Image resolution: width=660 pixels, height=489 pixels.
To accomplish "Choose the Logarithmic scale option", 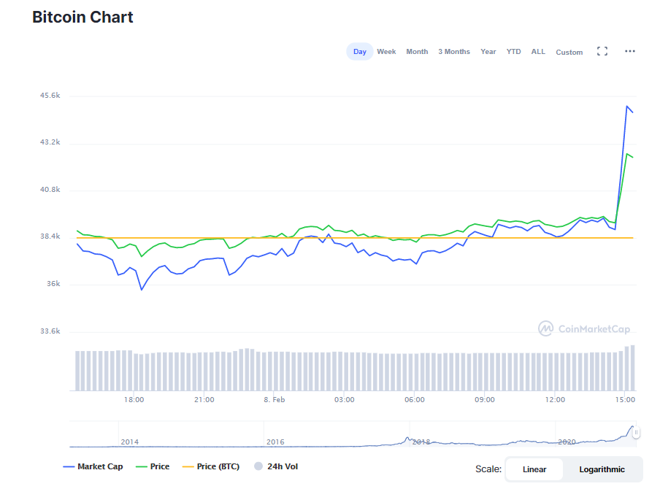I will click(x=602, y=469).
